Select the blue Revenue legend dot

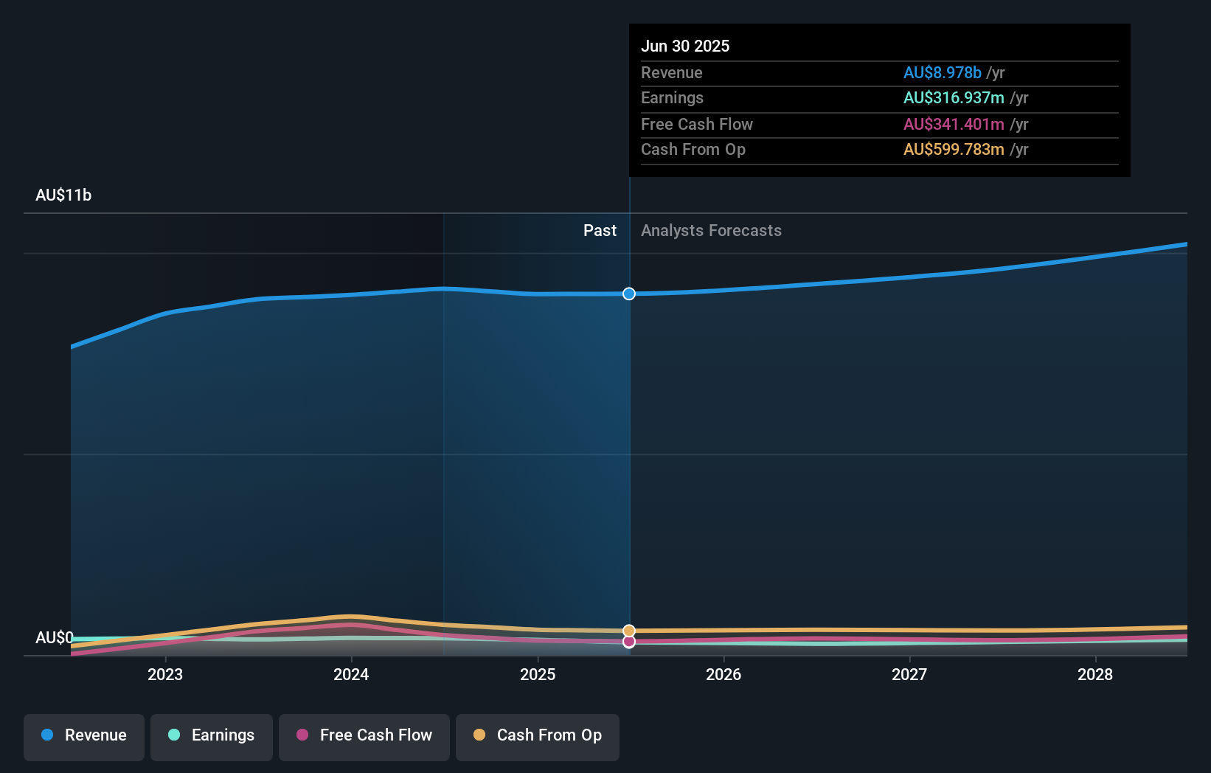coord(48,735)
